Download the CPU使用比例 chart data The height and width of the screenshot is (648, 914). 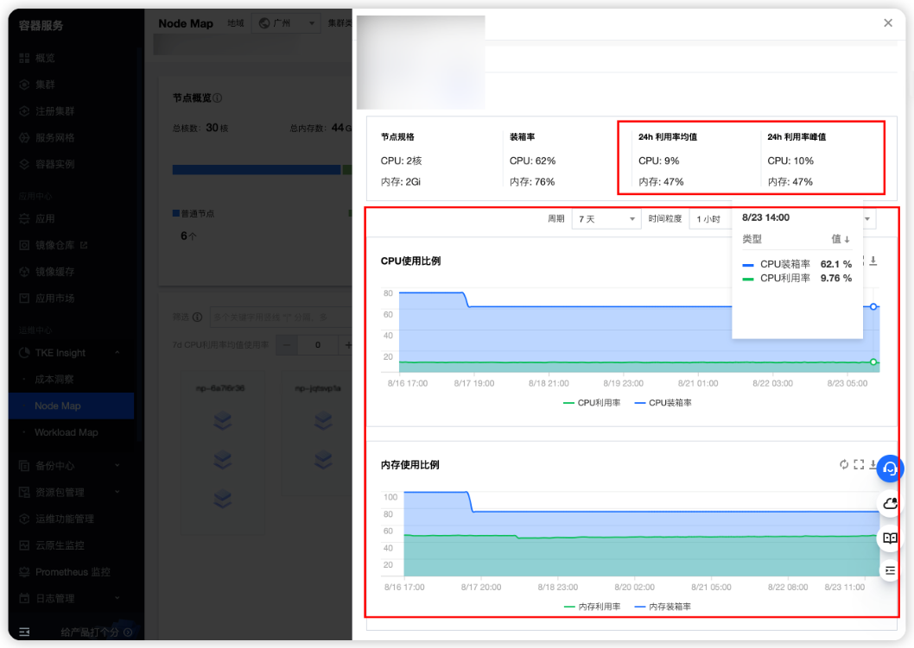click(x=873, y=261)
